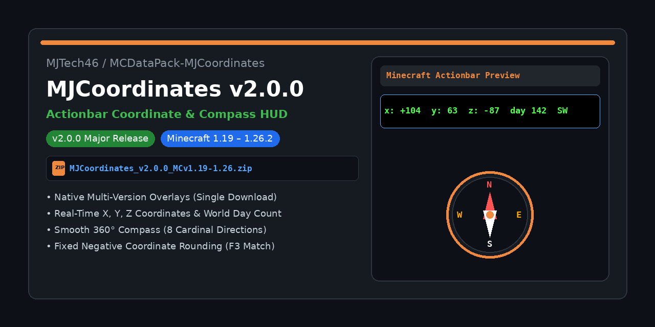The image size is (655, 327).
Task: Click the Actionbar Coordinate & Compass HUD subtitle
Action: 167,114
